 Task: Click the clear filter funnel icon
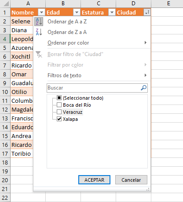tap(39, 54)
